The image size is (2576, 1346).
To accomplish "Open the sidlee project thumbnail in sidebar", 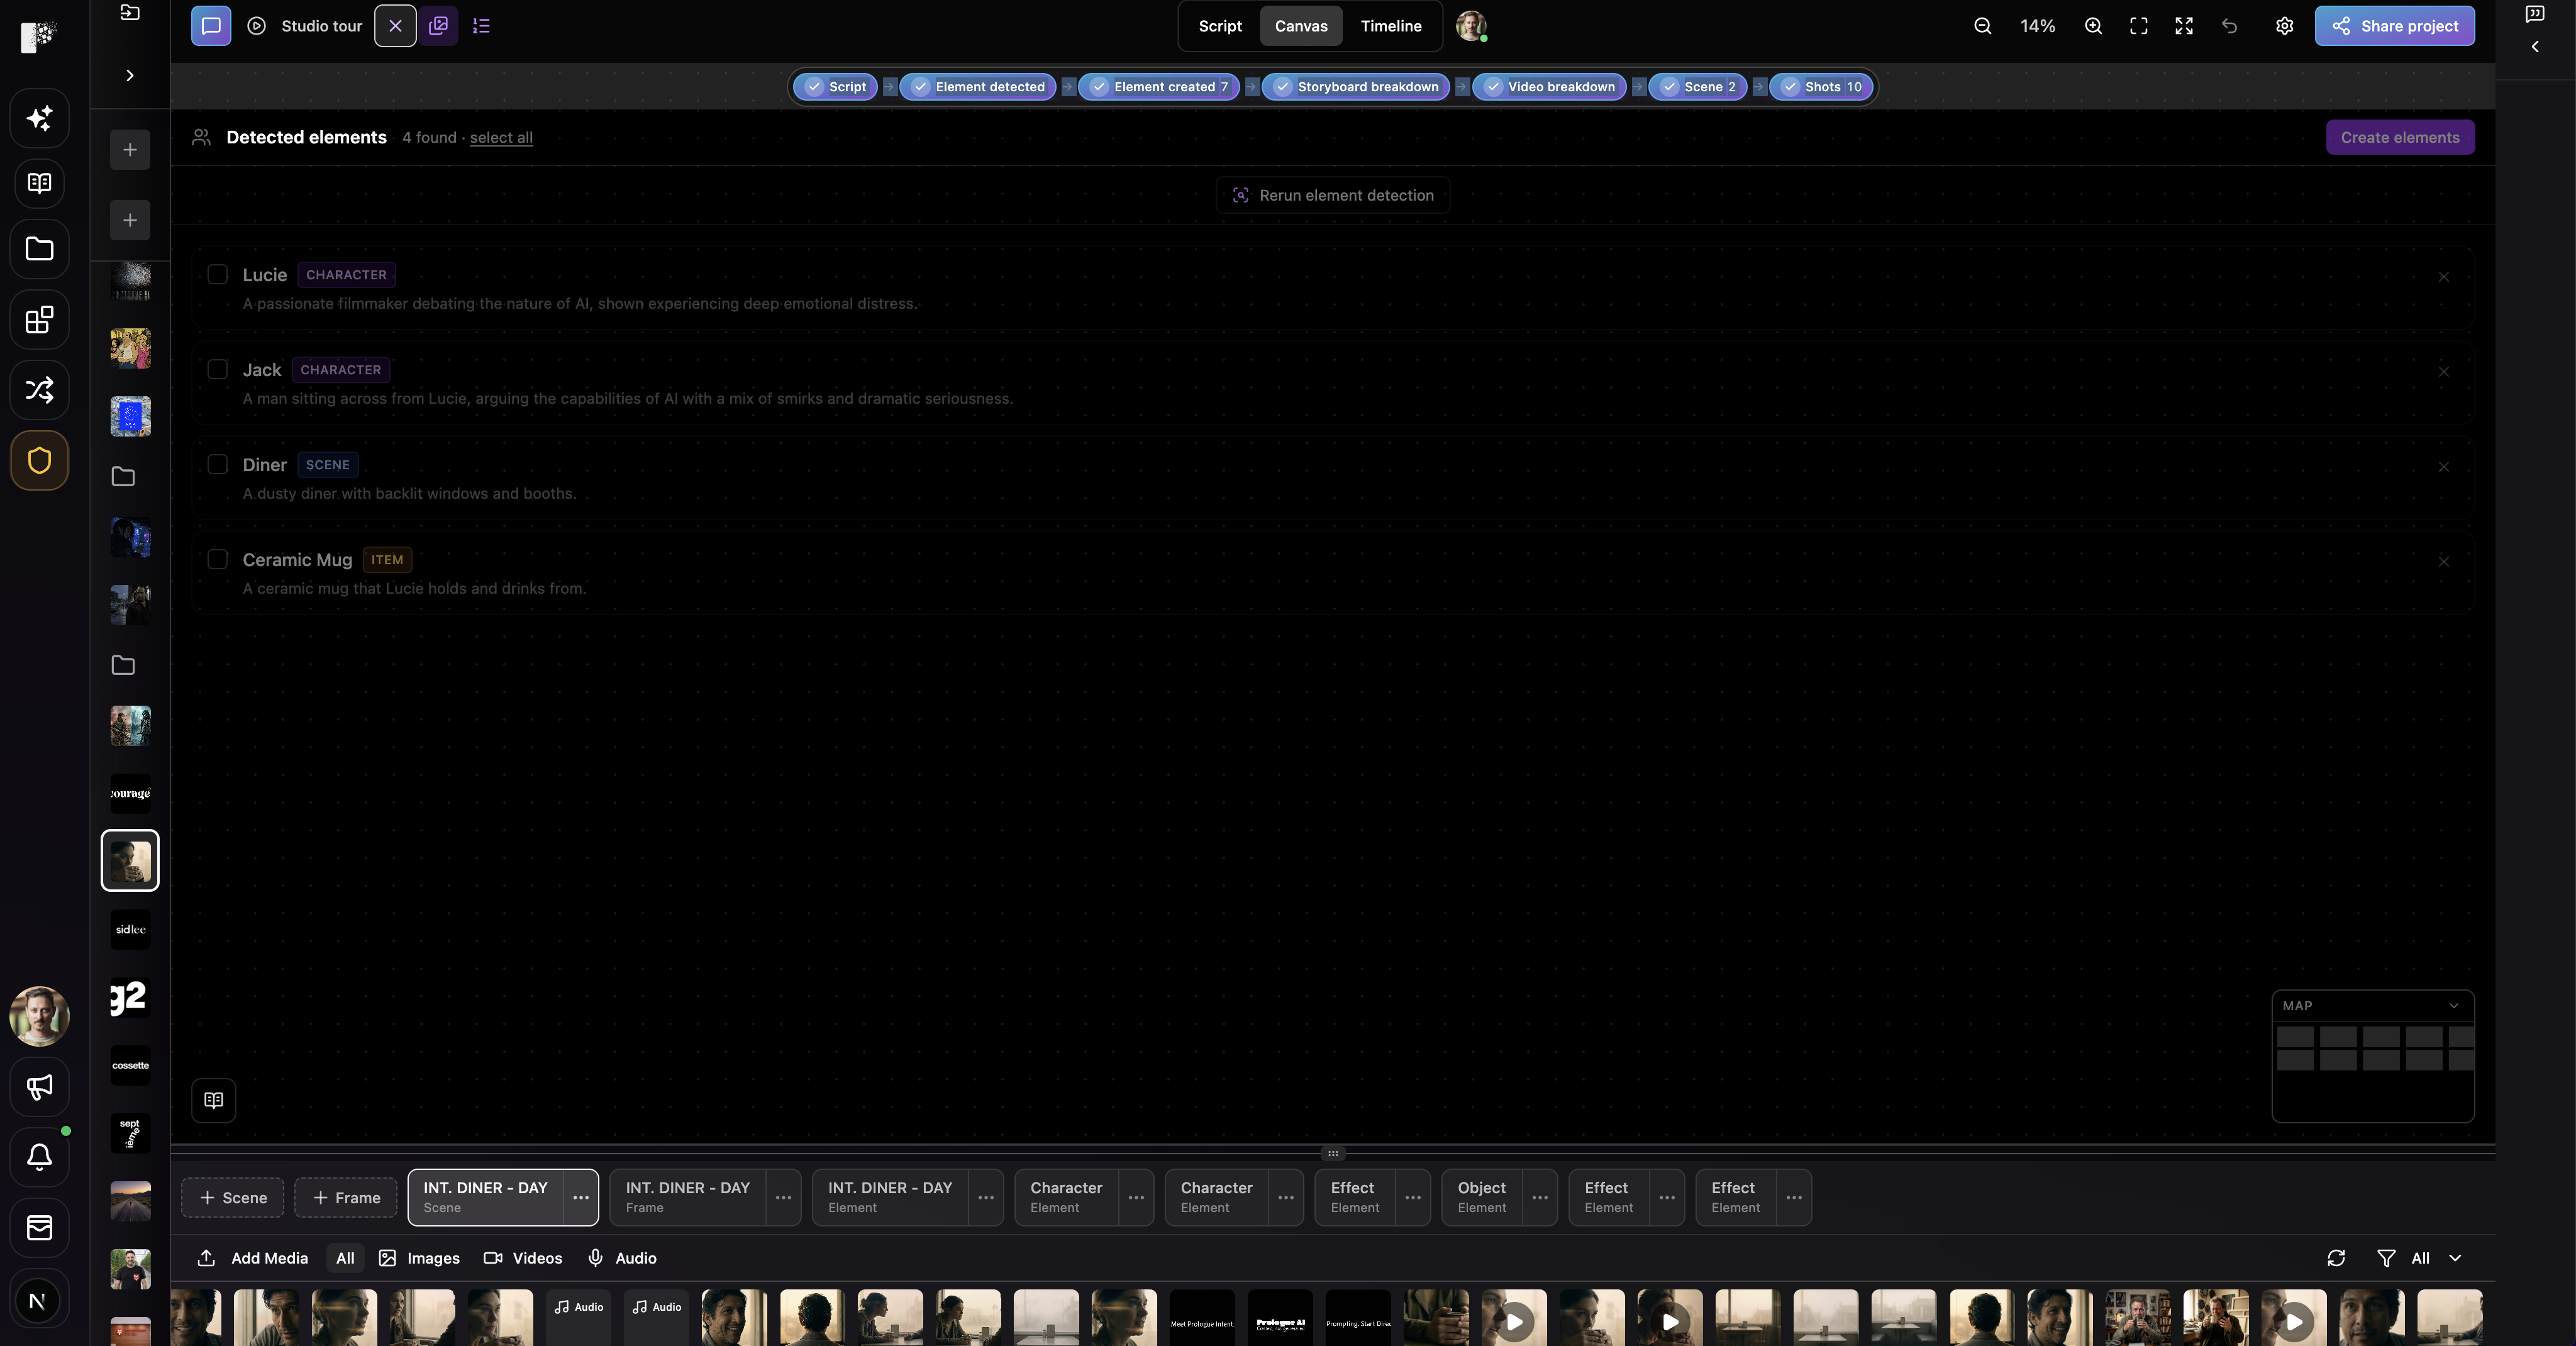I will [130, 929].
